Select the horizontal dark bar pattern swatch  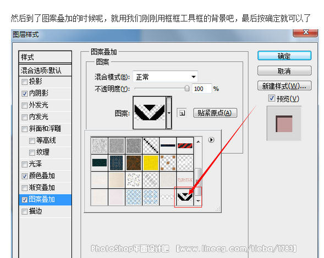click(168, 146)
